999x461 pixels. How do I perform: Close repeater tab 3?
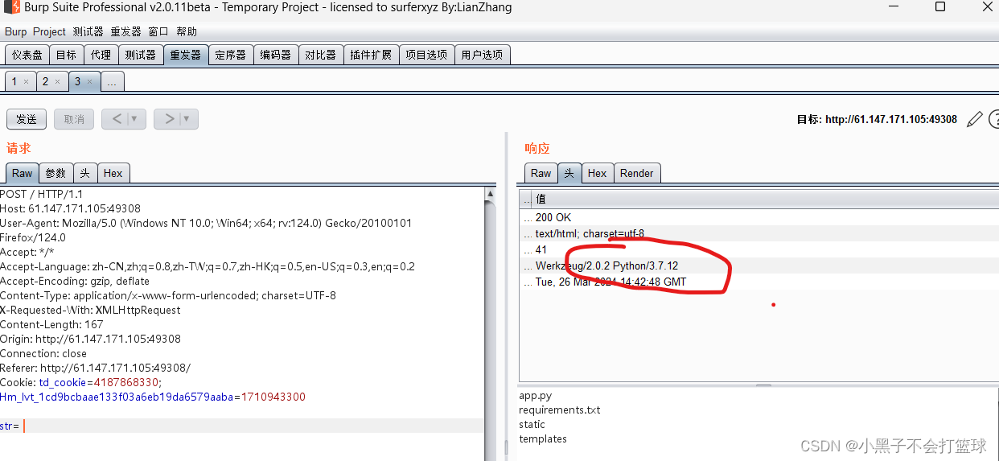tap(89, 81)
